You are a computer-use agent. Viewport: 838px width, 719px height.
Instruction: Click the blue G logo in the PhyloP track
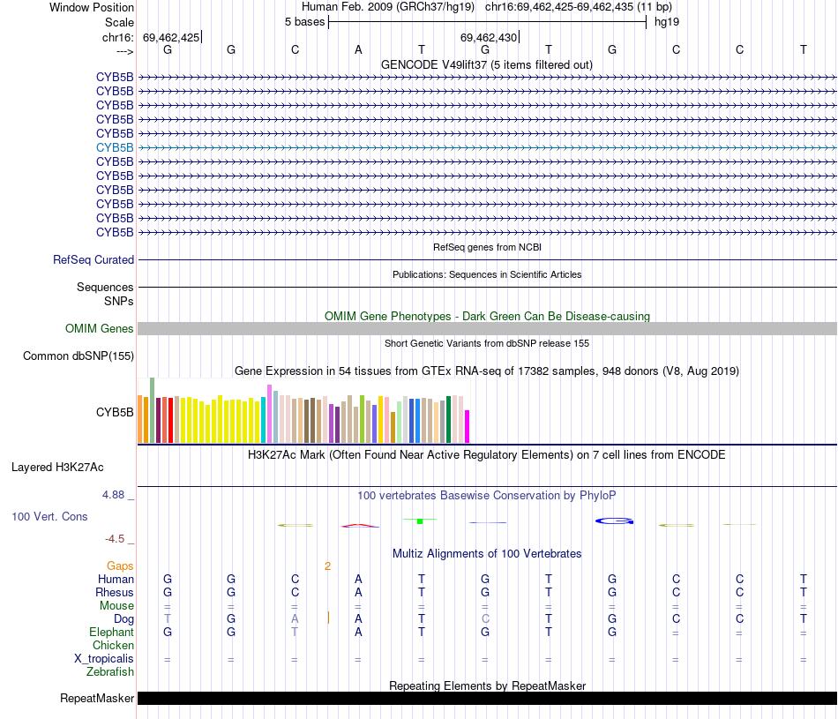tap(615, 521)
